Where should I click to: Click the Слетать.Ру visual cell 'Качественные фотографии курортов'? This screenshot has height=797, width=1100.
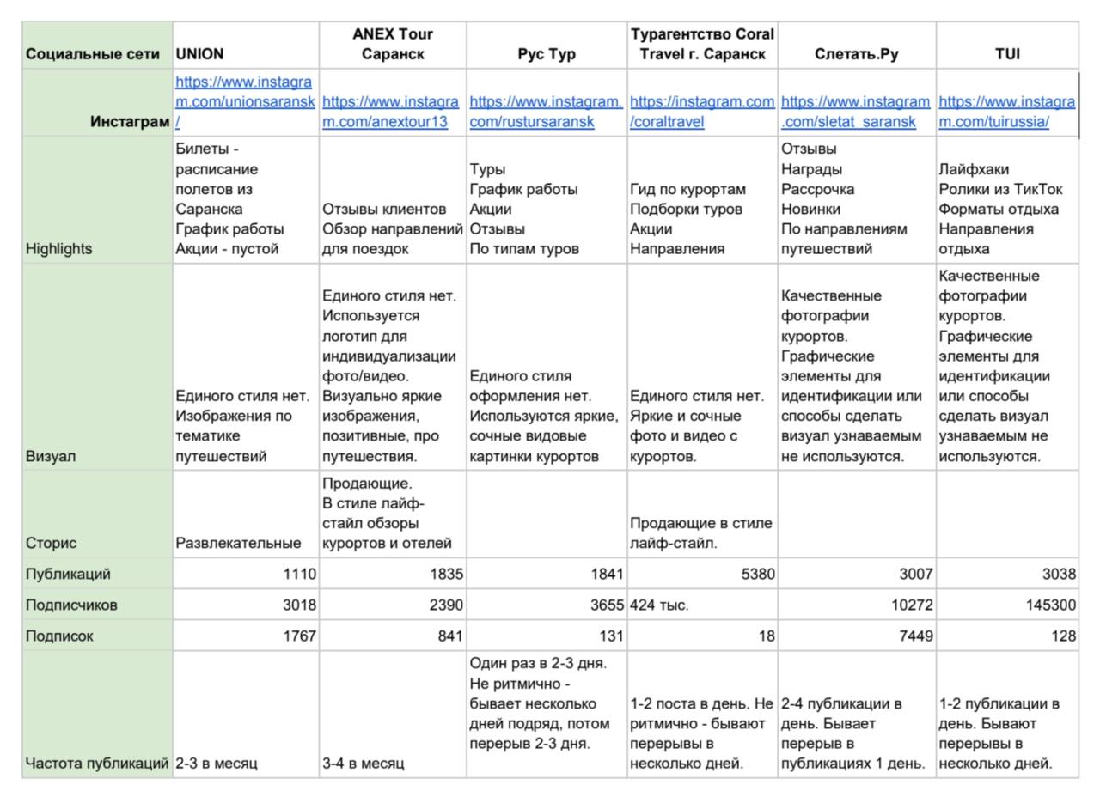coord(857,367)
